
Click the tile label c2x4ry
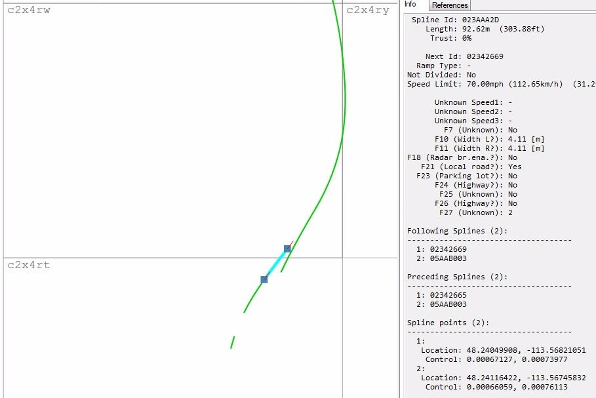[368, 10]
